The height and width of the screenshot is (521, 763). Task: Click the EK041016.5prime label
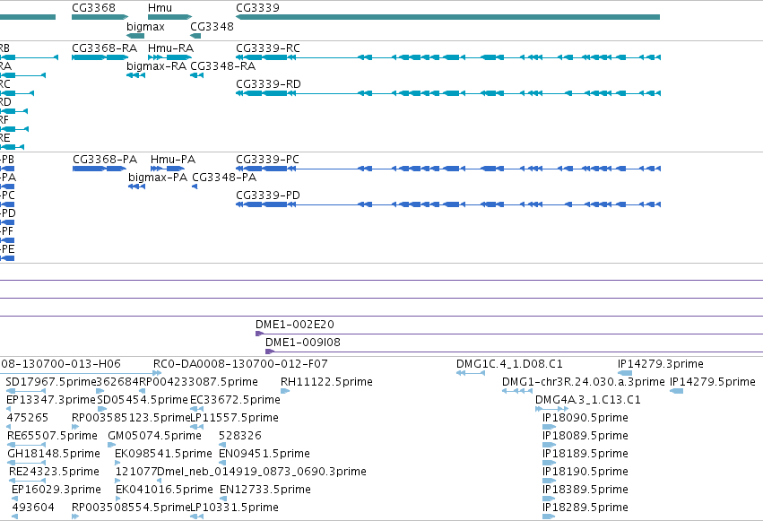(x=164, y=490)
